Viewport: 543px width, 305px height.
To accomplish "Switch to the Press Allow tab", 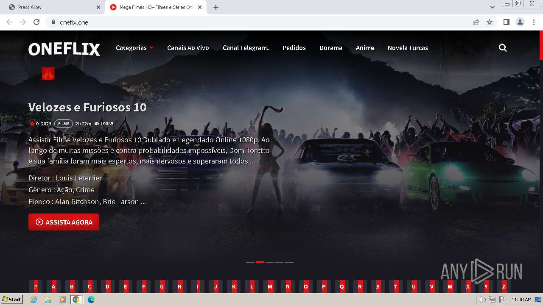I will pyautogui.click(x=53, y=7).
